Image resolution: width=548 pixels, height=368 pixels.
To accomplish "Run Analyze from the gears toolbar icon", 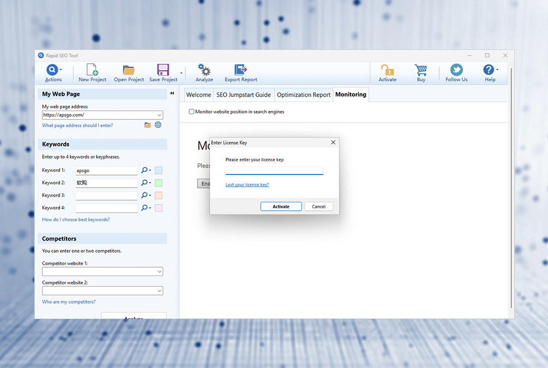I will pyautogui.click(x=204, y=70).
